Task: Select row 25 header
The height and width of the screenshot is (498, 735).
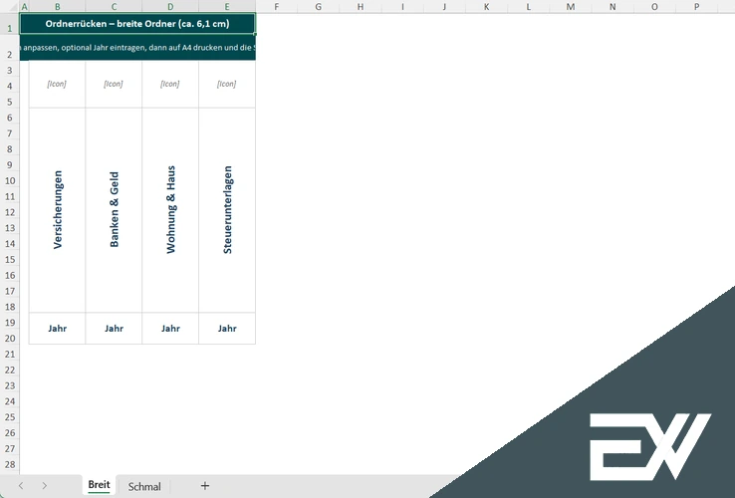Action: pos(9,417)
